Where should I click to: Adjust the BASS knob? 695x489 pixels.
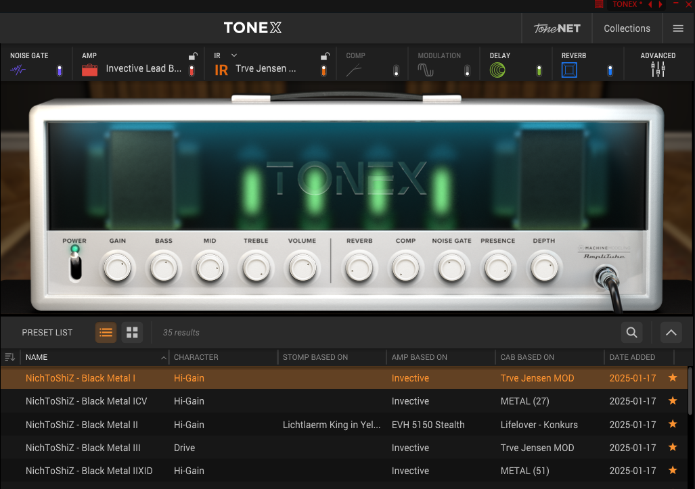[164, 268]
